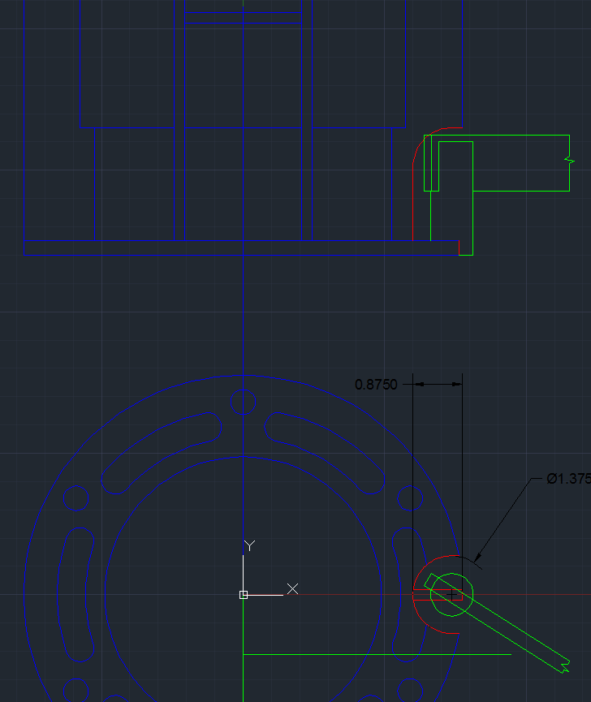Click the Ø1.375 diameter dimension text
Screen dimensions: 591x702
pos(567,479)
